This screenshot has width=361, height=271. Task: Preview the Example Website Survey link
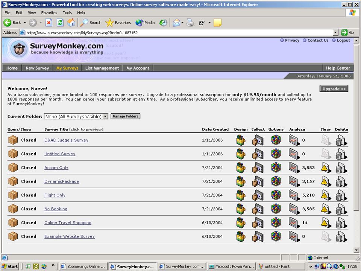[x=70, y=236]
